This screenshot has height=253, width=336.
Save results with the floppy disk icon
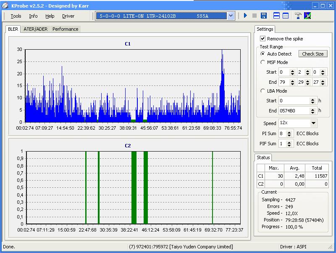click(263, 16)
